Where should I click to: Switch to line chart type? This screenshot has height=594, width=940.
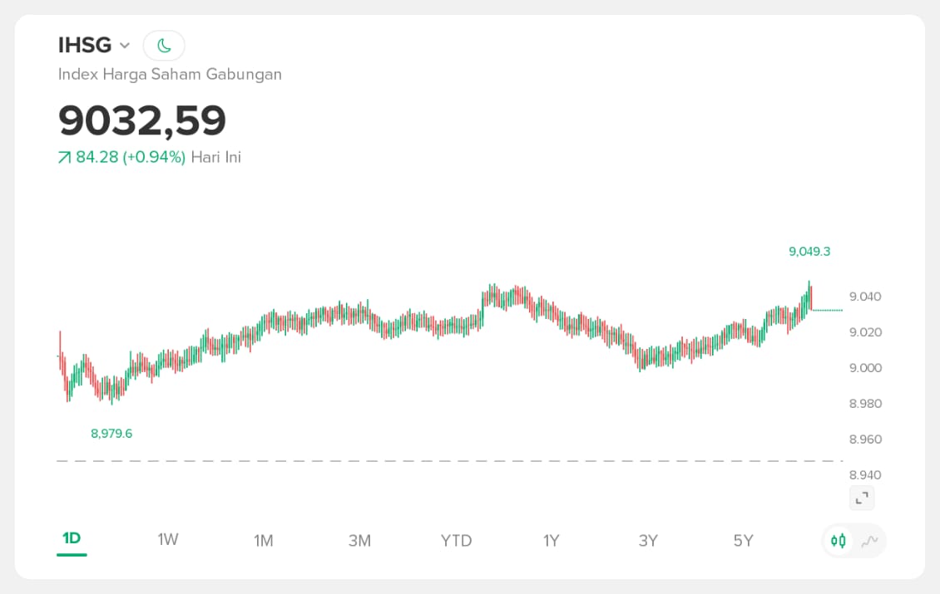[x=869, y=542]
